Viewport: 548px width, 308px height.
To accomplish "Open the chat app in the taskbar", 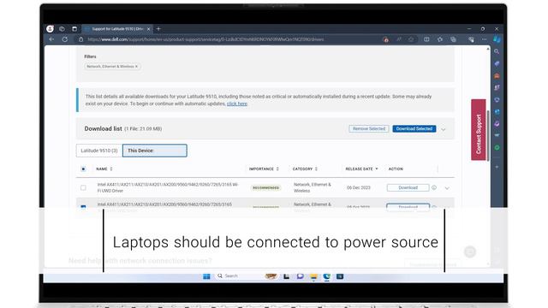I will tap(300, 276).
